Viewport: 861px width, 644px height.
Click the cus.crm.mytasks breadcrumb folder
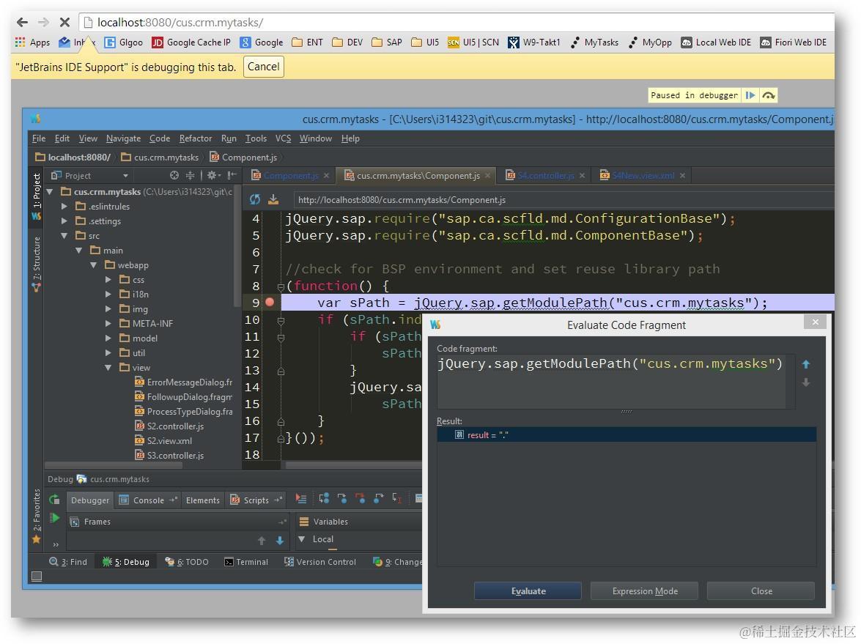point(160,157)
